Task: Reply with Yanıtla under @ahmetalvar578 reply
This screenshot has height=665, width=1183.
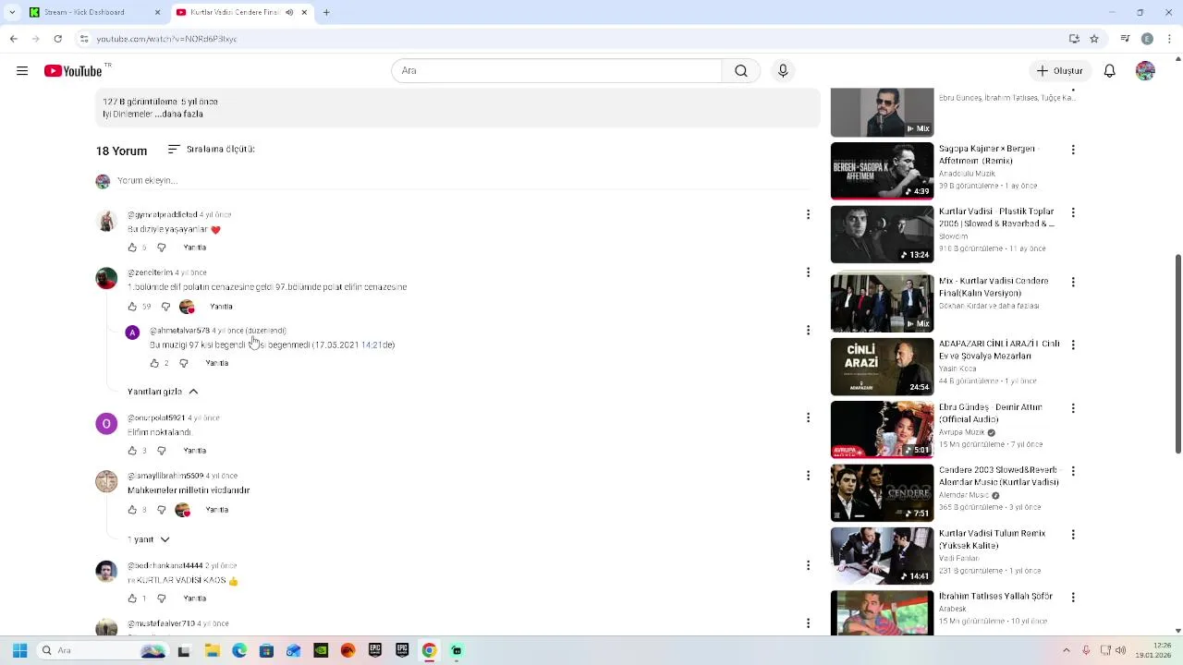Action: click(217, 364)
